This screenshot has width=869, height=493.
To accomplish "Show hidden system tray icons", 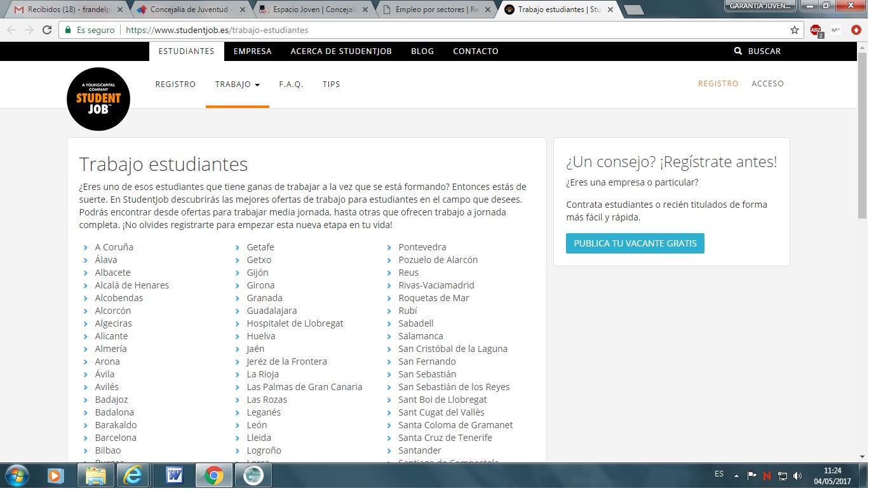I will (736, 475).
